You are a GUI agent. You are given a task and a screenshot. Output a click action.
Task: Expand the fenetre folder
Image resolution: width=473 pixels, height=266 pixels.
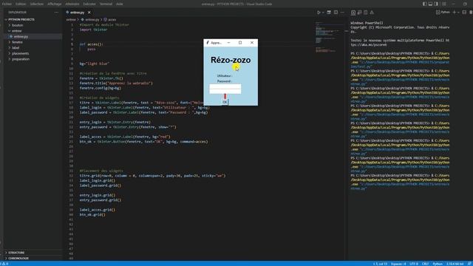33,42
